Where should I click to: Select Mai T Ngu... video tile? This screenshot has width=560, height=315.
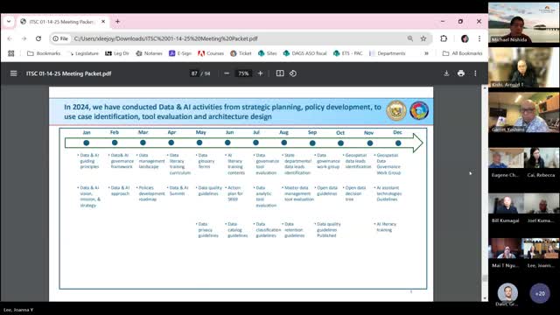point(506,254)
